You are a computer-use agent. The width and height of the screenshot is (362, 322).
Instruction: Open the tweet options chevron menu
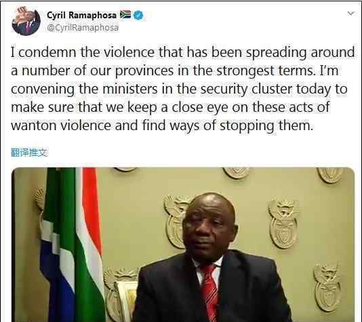(350, 14)
